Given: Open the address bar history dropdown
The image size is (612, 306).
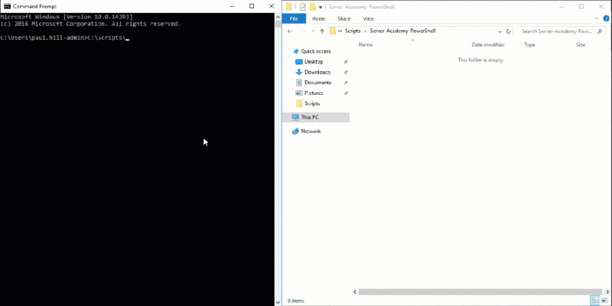Looking at the screenshot, I should click(x=500, y=31).
